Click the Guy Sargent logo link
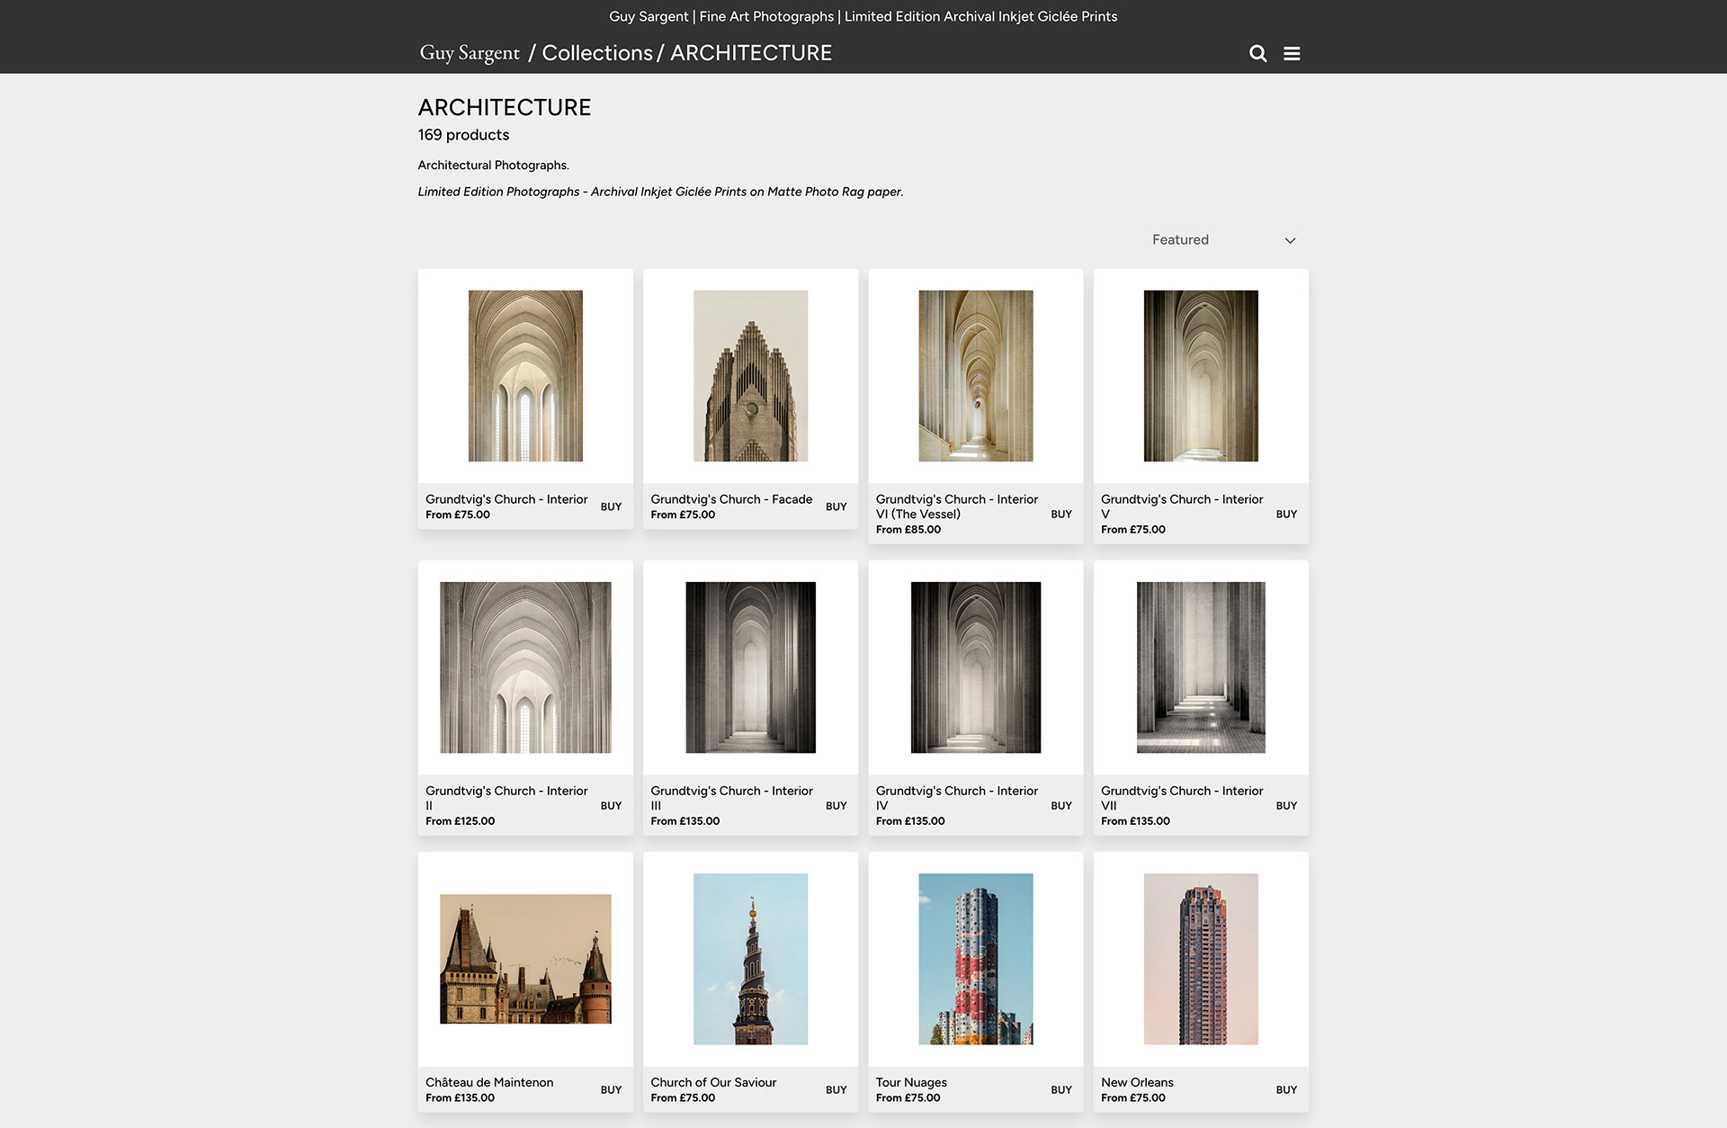 point(470,53)
